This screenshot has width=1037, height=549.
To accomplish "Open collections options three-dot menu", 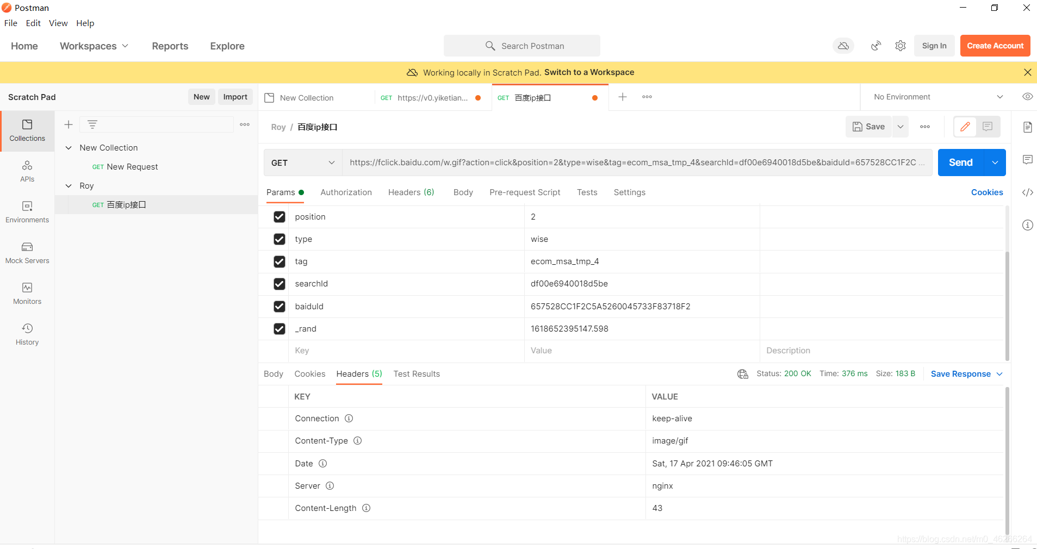I will 245,124.
